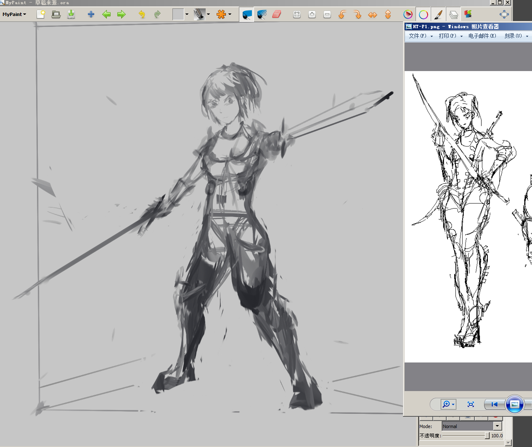Toggle the brush panel button

click(438, 15)
